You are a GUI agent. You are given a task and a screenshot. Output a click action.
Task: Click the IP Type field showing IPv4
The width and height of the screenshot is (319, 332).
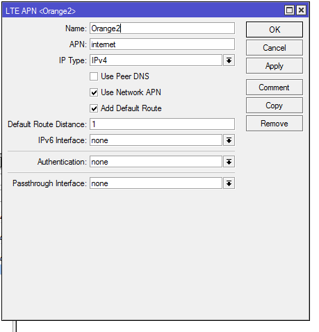tap(156, 60)
